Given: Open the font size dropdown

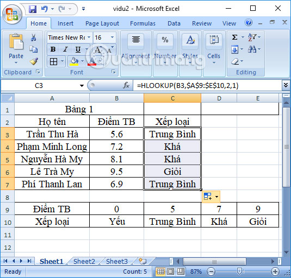Looking at the screenshot, I should pyautogui.click(x=113, y=37).
